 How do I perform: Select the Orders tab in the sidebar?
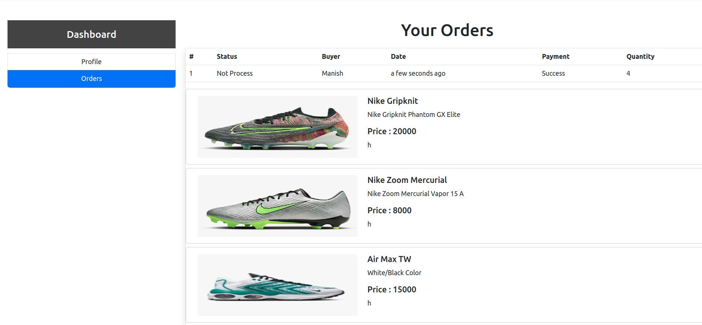91,79
